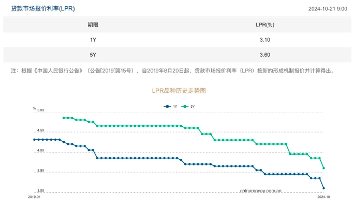The width and height of the screenshot is (354, 201).
Task: Click the 期限 column header
Action: (x=93, y=25)
